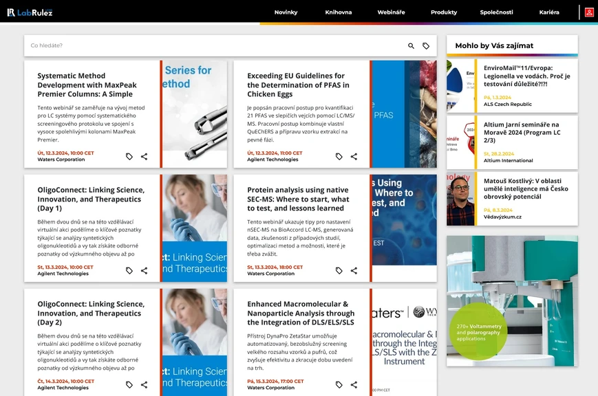Open tag filter icon in search bar
Image resolution: width=598 pixels, height=396 pixels.
[x=425, y=46]
